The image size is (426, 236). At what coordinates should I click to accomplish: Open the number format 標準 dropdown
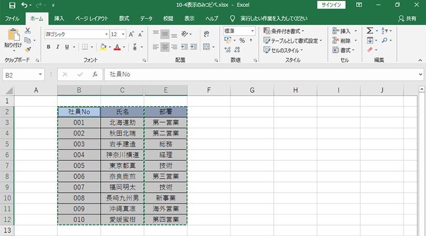252,31
